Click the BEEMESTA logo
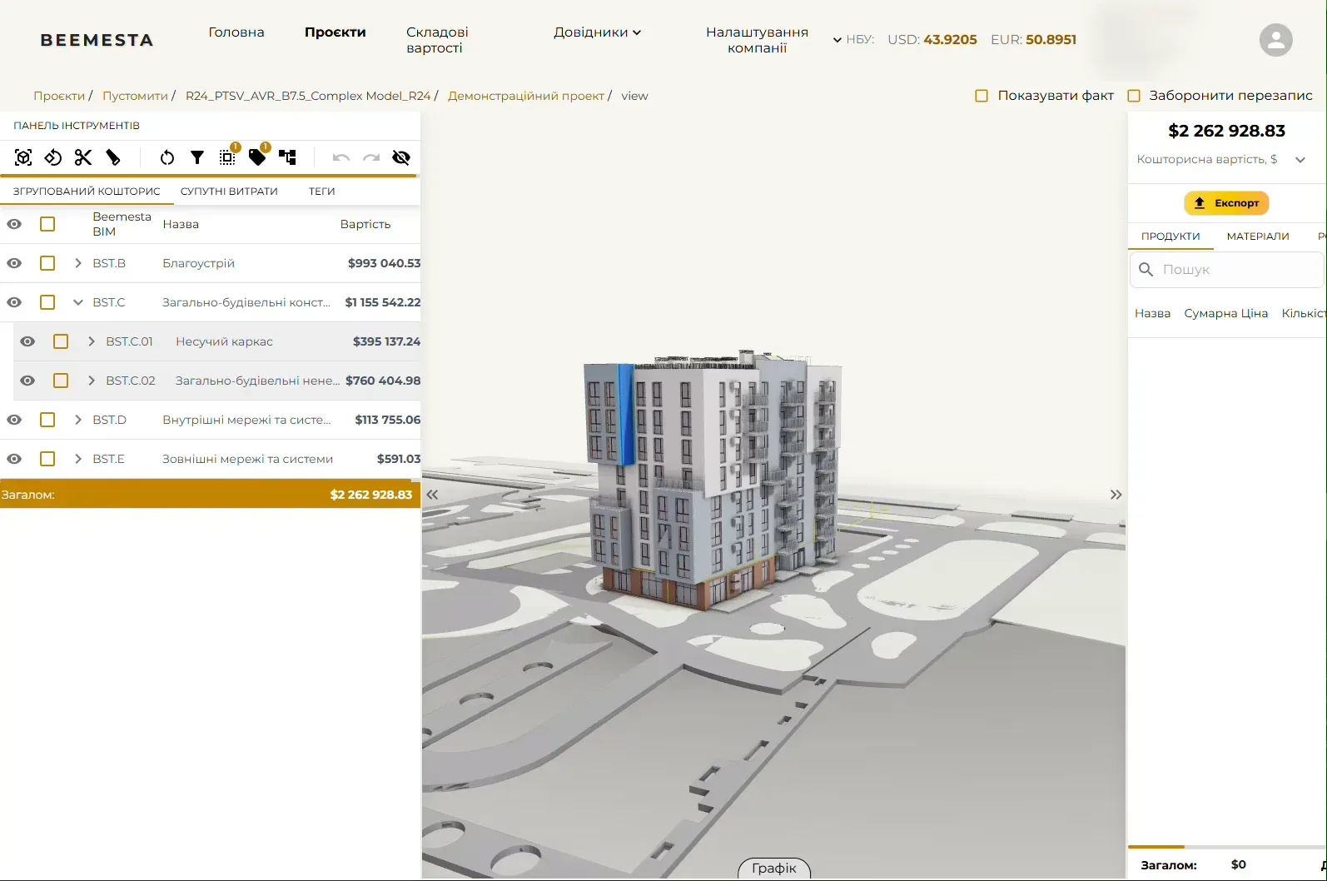1327x881 pixels. (97, 40)
